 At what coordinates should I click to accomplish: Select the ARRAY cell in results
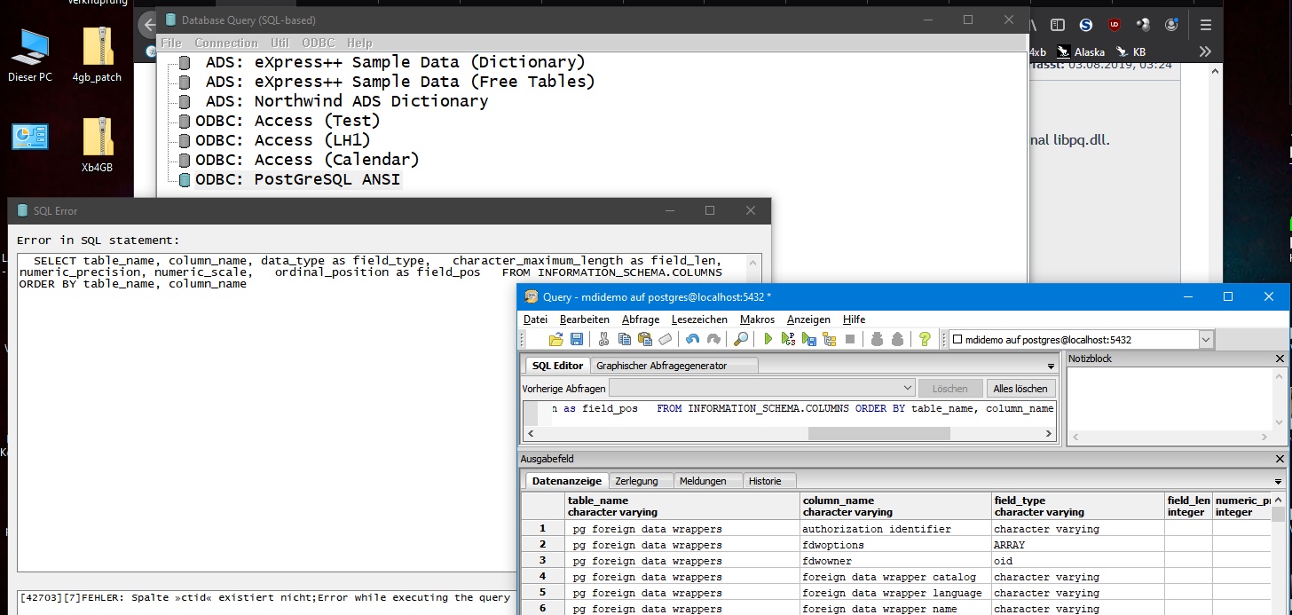1078,545
